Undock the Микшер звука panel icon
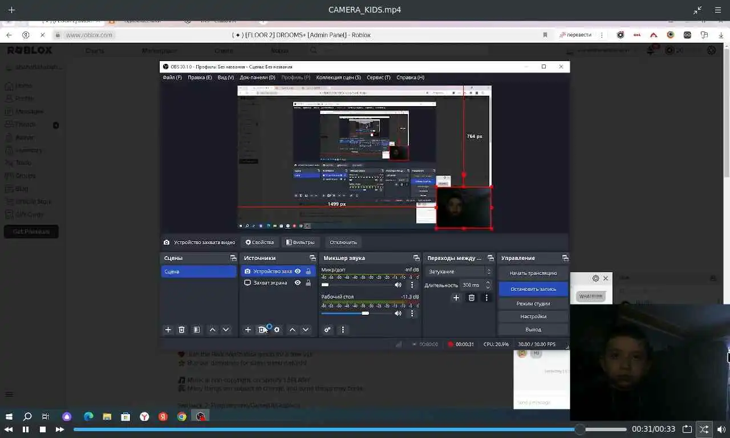The height and width of the screenshot is (438, 730). coord(416,258)
